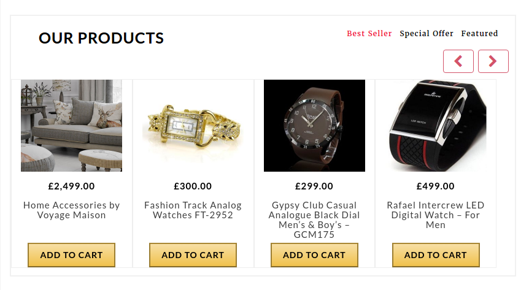Image resolution: width=529 pixels, height=290 pixels.
Task: Open the living room sofa product image
Action: 71,126
